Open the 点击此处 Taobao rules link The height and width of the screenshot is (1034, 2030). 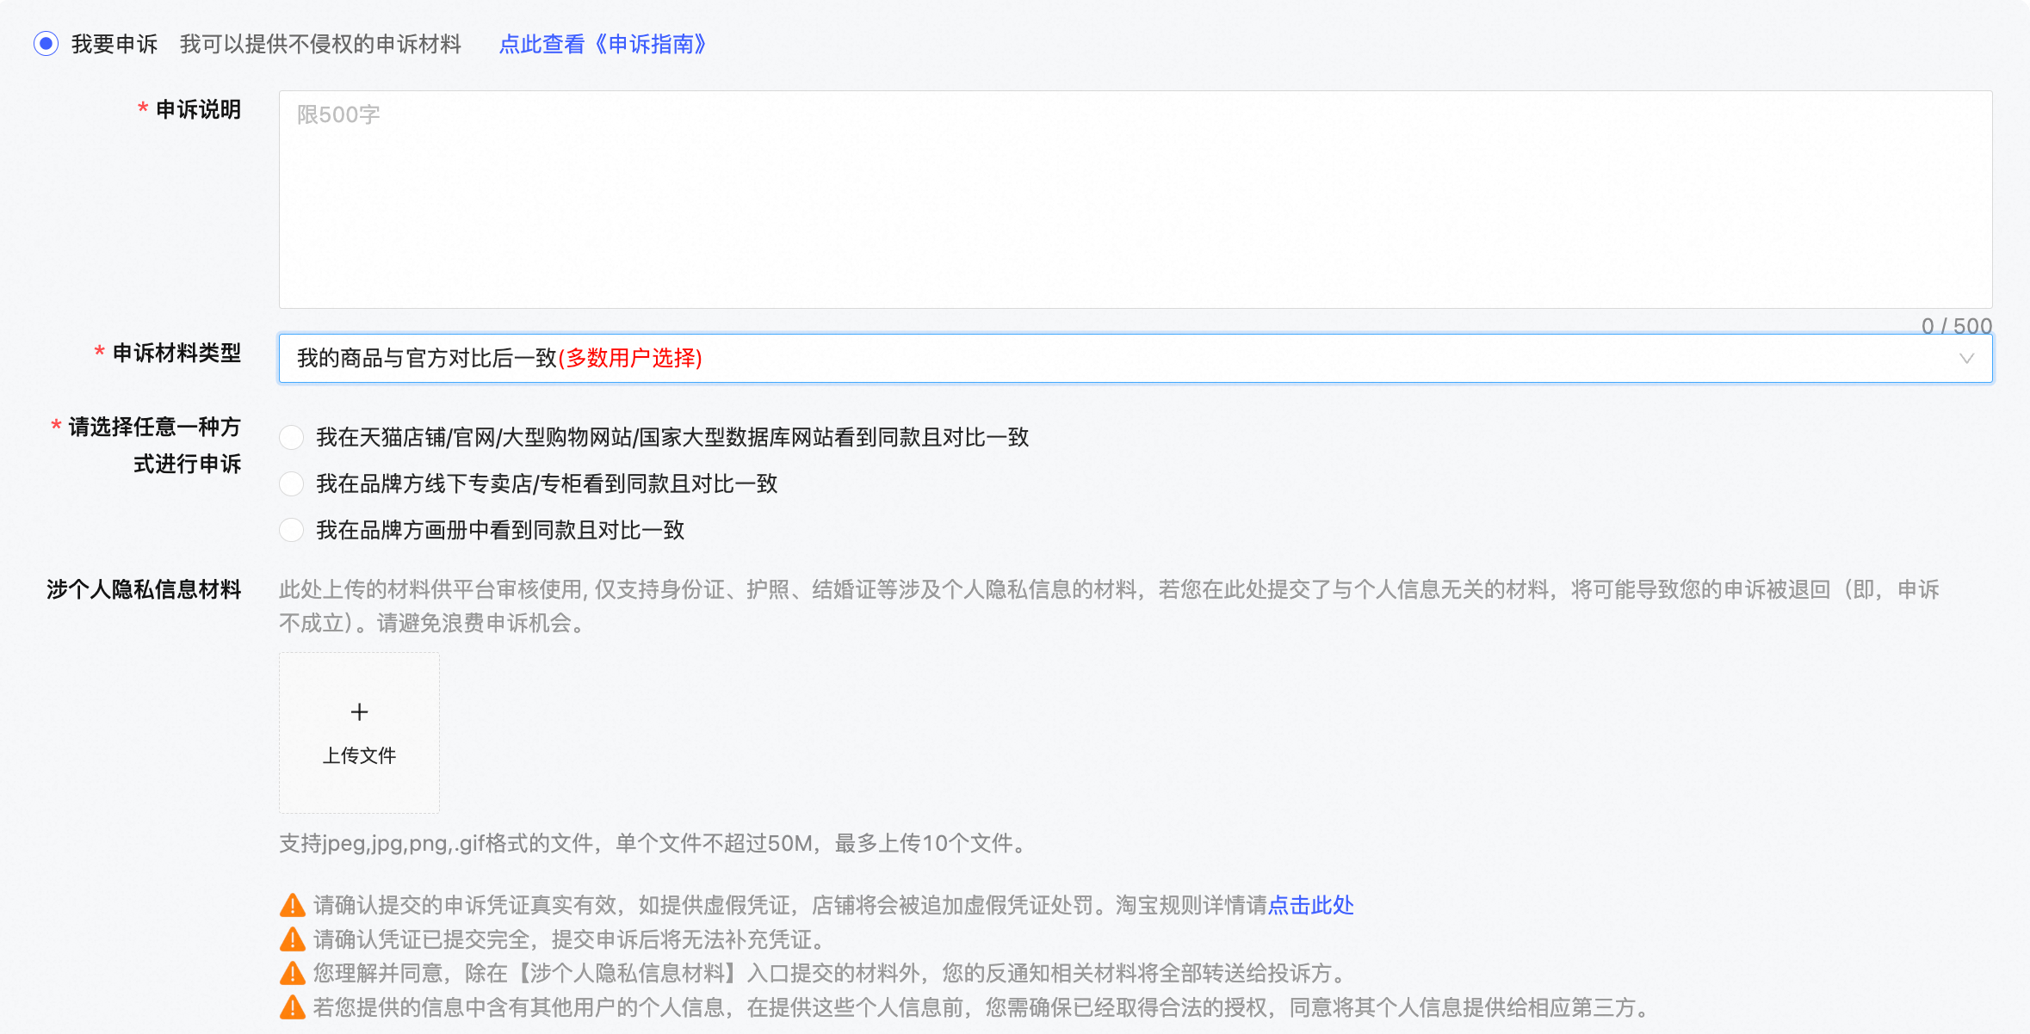click(x=1310, y=905)
